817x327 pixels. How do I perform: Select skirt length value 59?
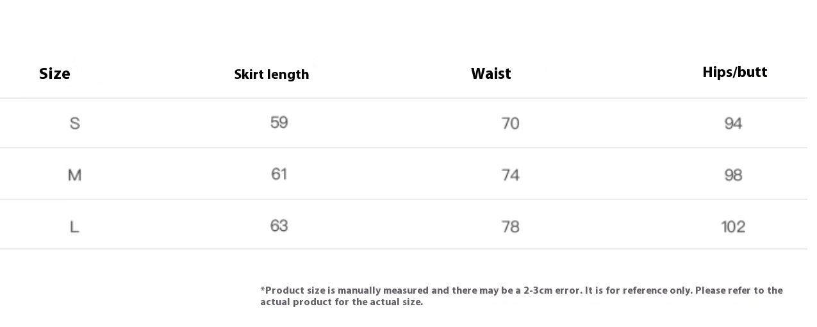click(x=279, y=122)
